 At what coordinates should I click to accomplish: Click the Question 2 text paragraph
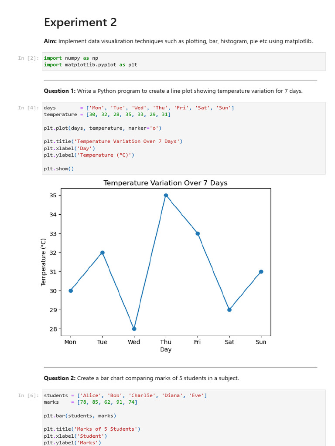pyautogui.click(x=141, y=378)
